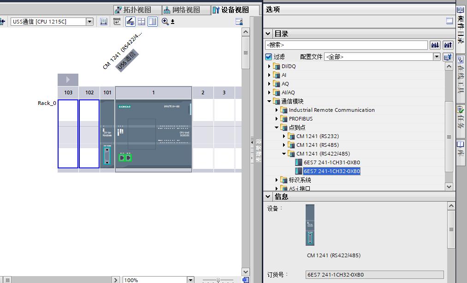This screenshot has height=283, width=467.
Task: Select the CM 1241 module in slot 101
Action: (x=107, y=134)
